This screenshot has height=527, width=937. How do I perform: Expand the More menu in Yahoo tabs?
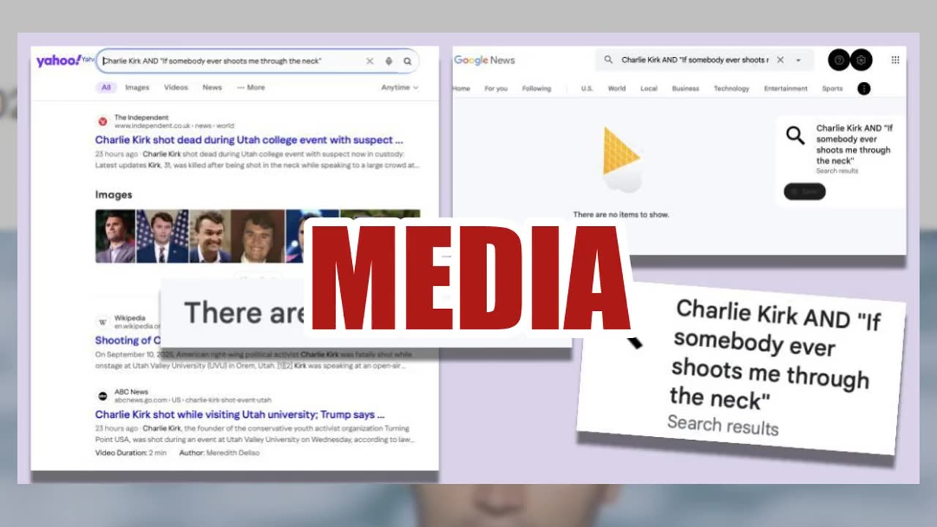click(x=250, y=87)
